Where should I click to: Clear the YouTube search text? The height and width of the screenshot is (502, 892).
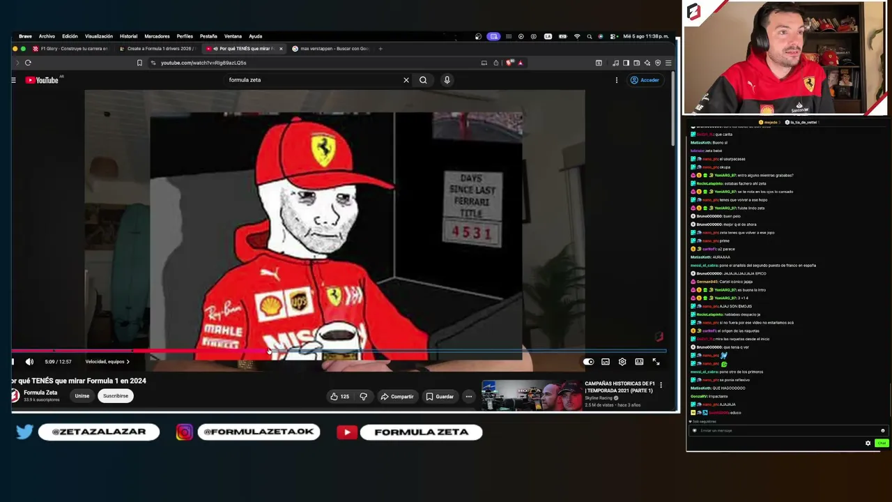(x=406, y=80)
